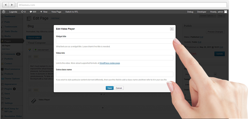Open the Plugins menu in sidebar
This screenshot has width=248, height=119.
coord(8,89)
